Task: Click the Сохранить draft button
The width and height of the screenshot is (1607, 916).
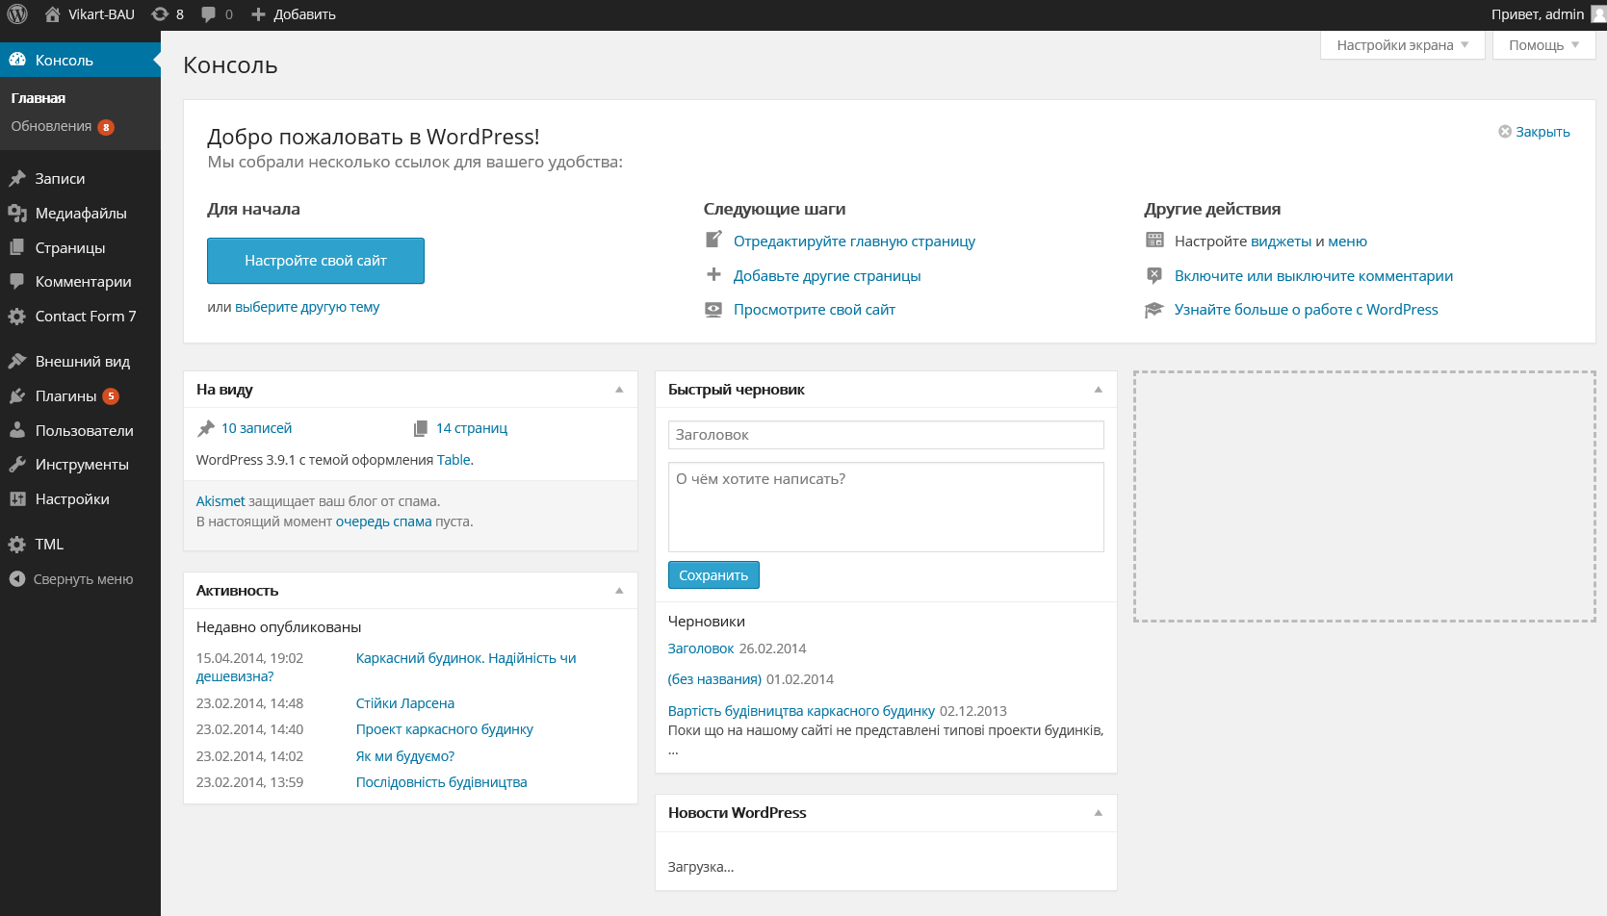Action: point(713,575)
